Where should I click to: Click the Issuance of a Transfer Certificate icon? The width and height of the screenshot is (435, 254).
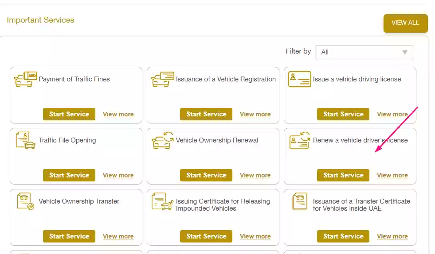tap(300, 201)
